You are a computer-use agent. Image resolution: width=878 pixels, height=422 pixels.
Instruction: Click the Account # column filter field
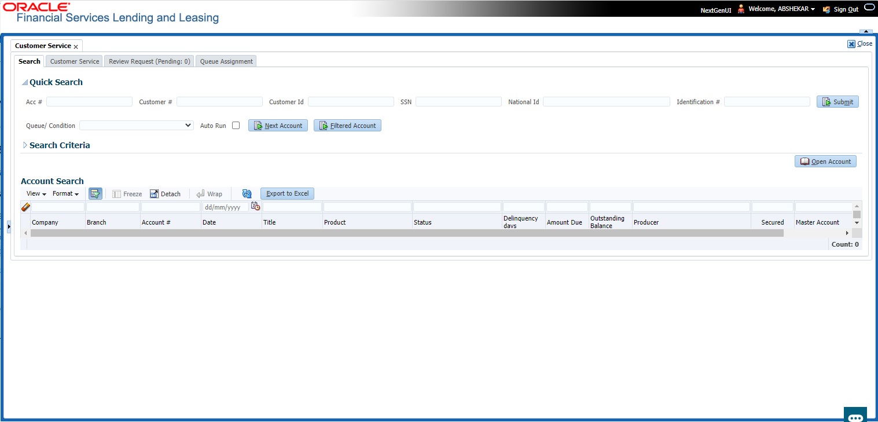171,207
